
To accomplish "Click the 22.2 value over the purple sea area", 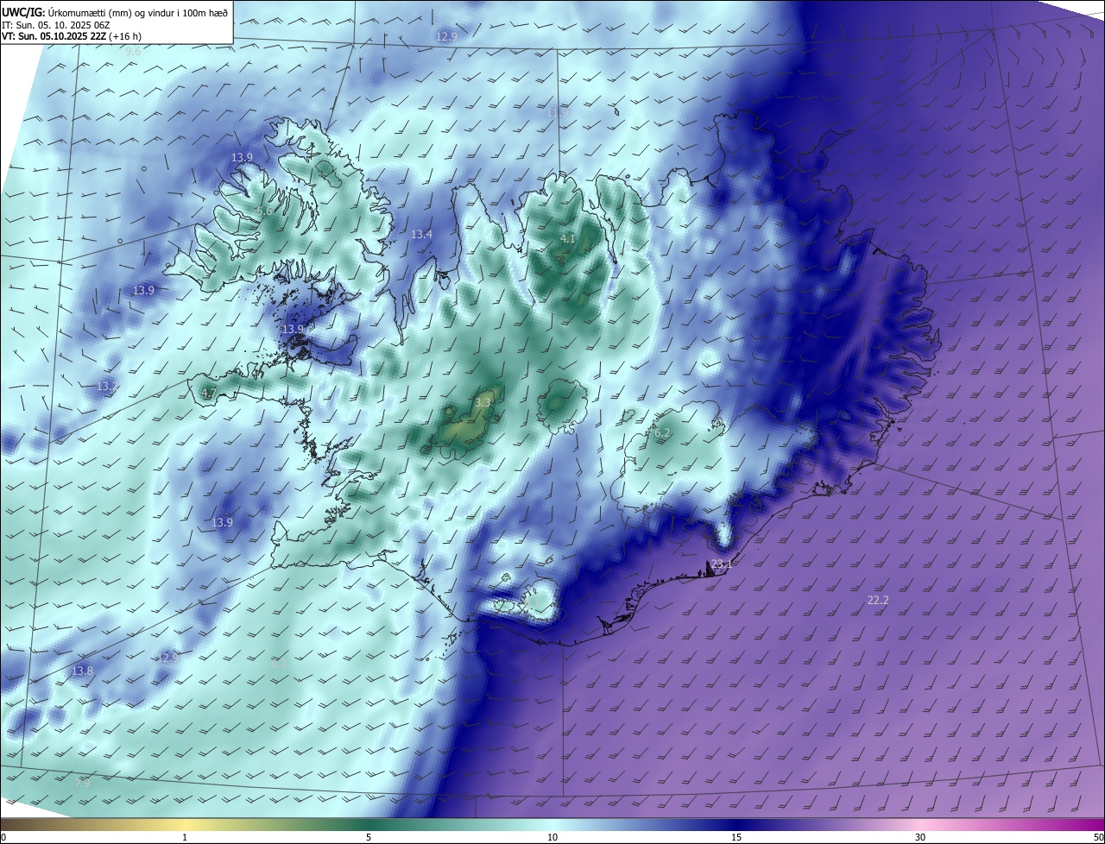I will tap(878, 600).
